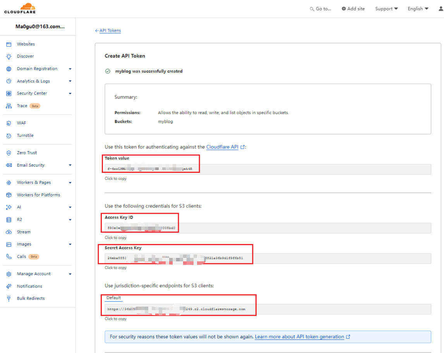
Task: Open Trace in the sidebar
Action: coord(22,106)
